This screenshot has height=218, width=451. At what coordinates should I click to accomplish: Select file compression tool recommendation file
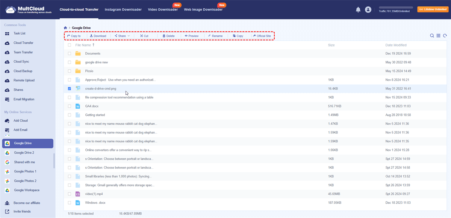point(119,97)
